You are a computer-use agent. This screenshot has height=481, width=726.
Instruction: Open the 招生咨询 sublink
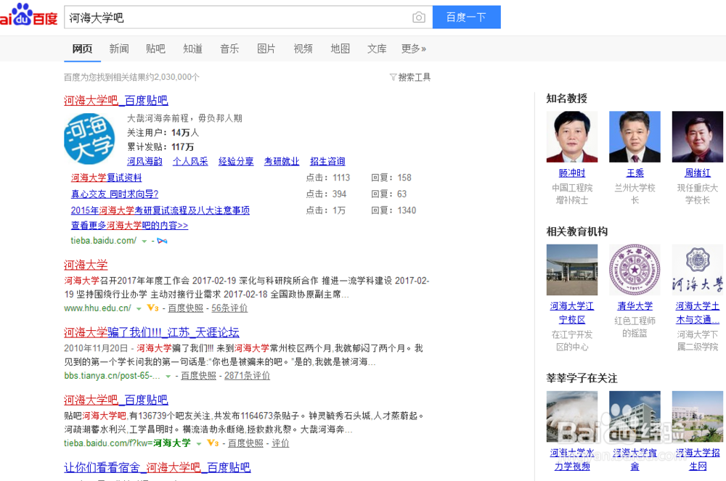pyautogui.click(x=327, y=161)
